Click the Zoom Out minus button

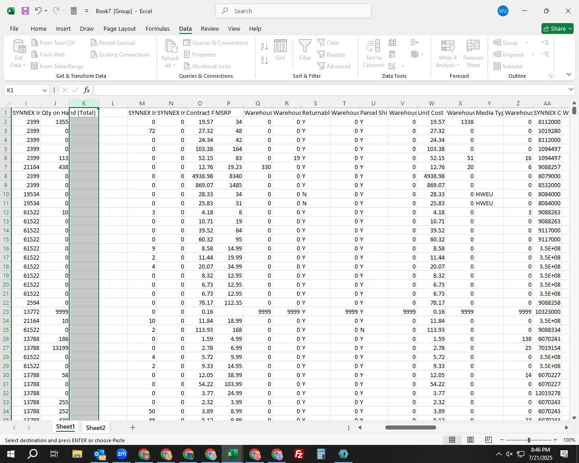click(x=502, y=440)
